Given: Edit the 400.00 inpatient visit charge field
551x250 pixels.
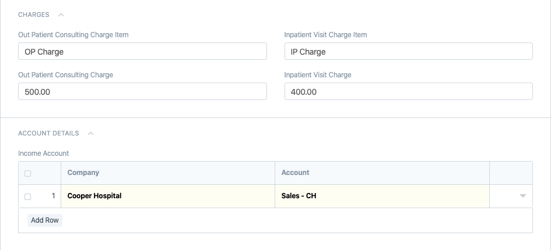Looking at the screenshot, I should 408,91.
